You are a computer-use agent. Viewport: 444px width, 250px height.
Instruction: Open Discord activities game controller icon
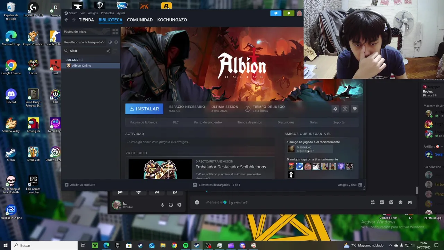pyautogui.click(x=410, y=202)
